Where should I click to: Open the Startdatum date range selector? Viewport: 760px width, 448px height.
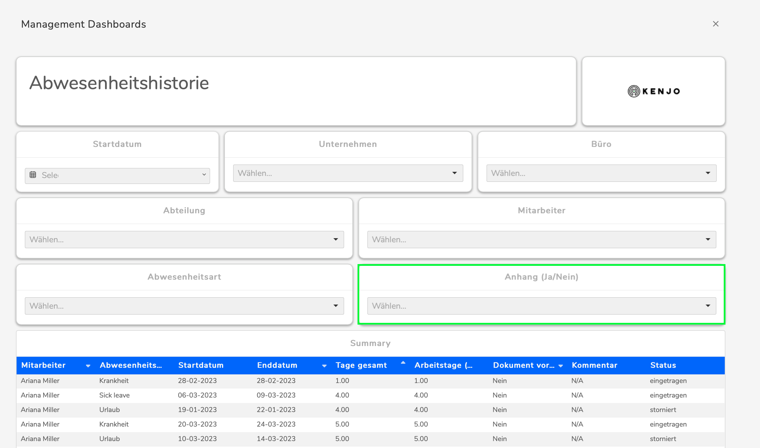[x=117, y=176]
